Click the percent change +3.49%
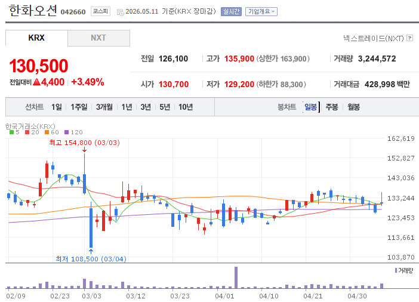419x302 pixels. tap(88, 82)
